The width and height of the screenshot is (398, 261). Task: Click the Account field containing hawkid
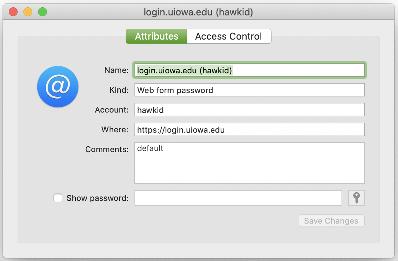click(249, 110)
